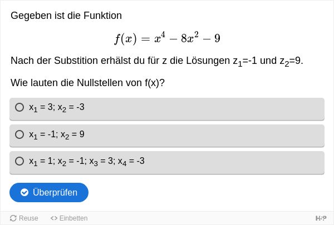Viewport: 334px width, 225px height.
Task: Click the answer text x1 = 3; x2 = -3
Action: (x=57, y=107)
